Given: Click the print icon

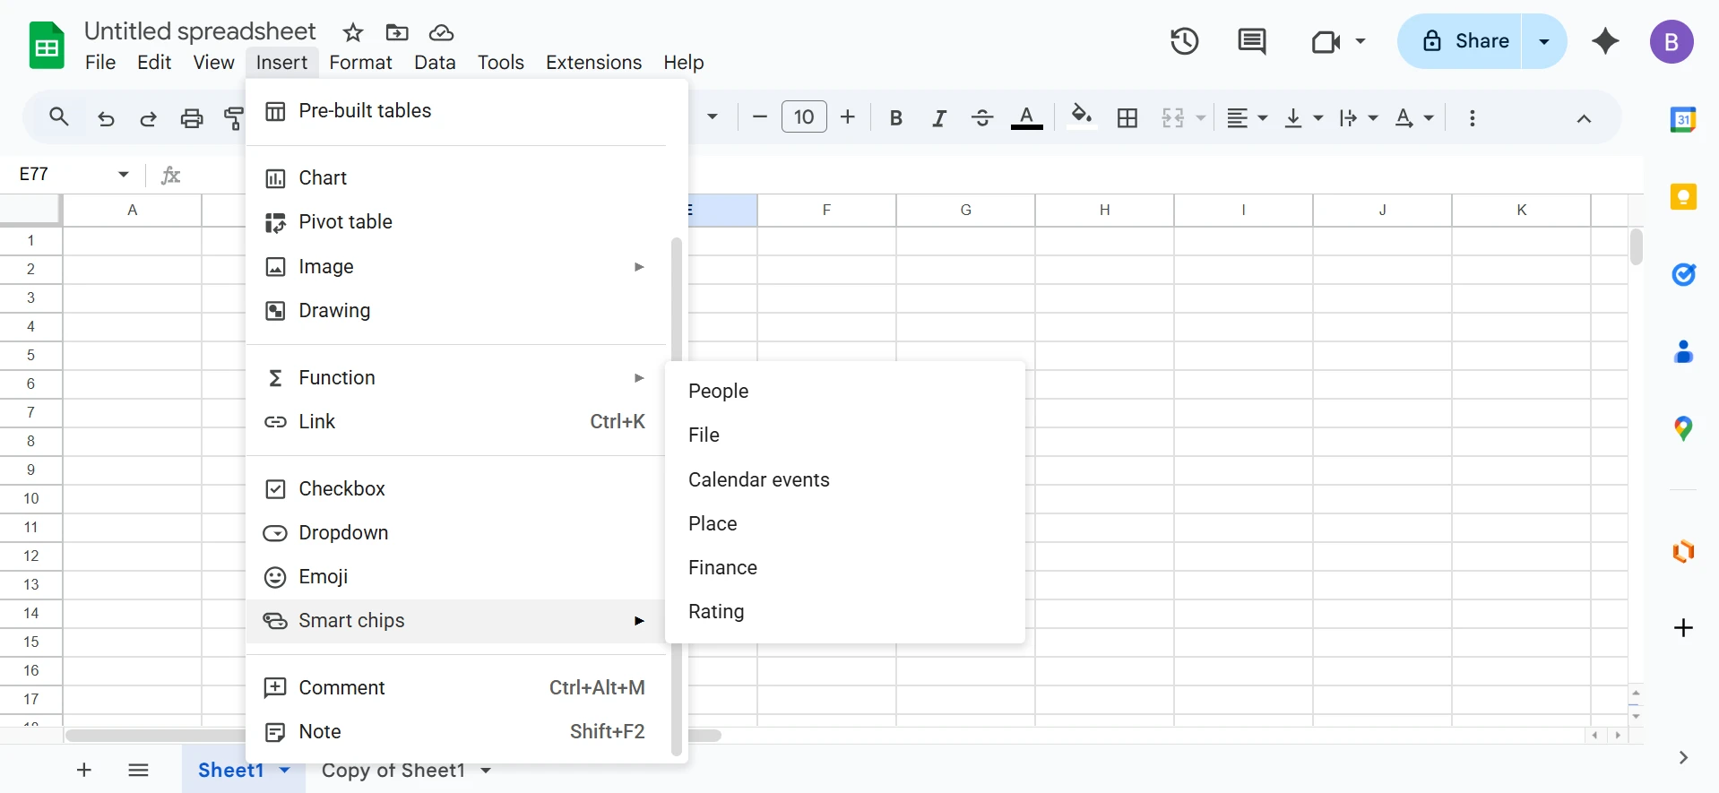Looking at the screenshot, I should tap(192, 118).
